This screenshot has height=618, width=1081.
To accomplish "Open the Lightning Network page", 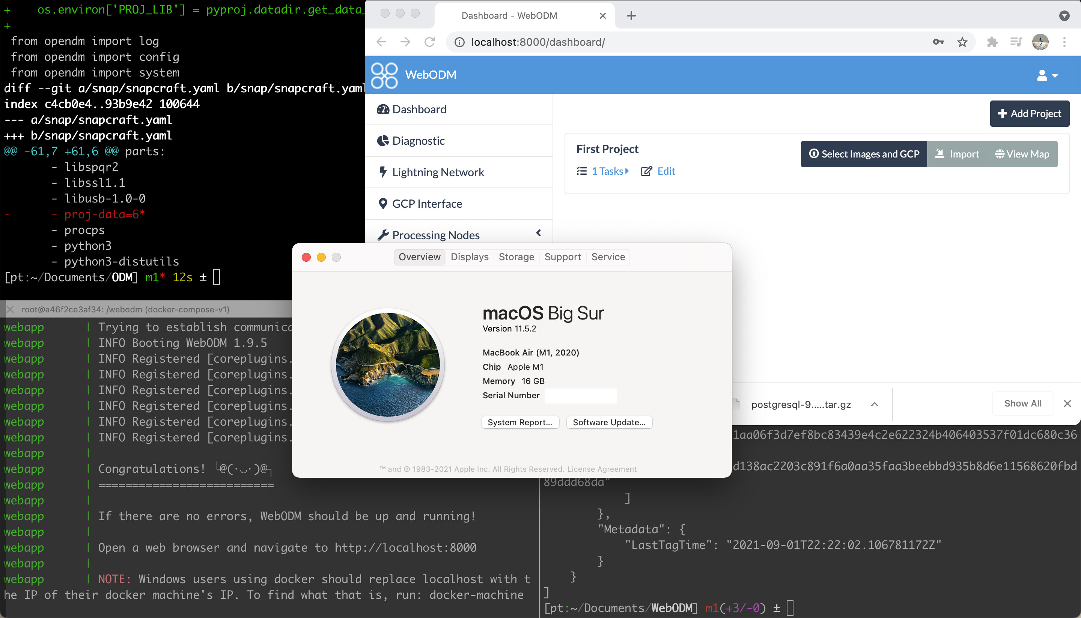I will 438,172.
